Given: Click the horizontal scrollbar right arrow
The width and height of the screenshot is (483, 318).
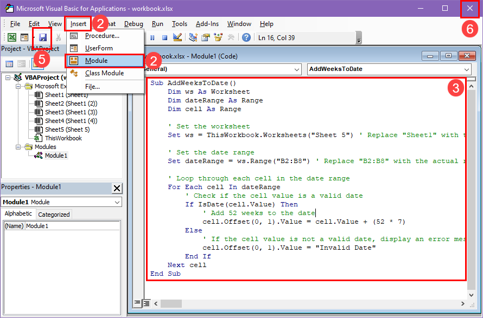Looking at the screenshot, I should click(463, 303).
